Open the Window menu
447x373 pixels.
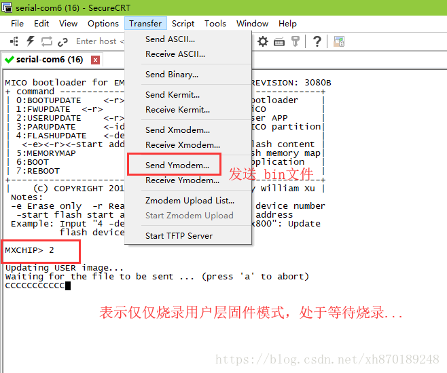(252, 23)
